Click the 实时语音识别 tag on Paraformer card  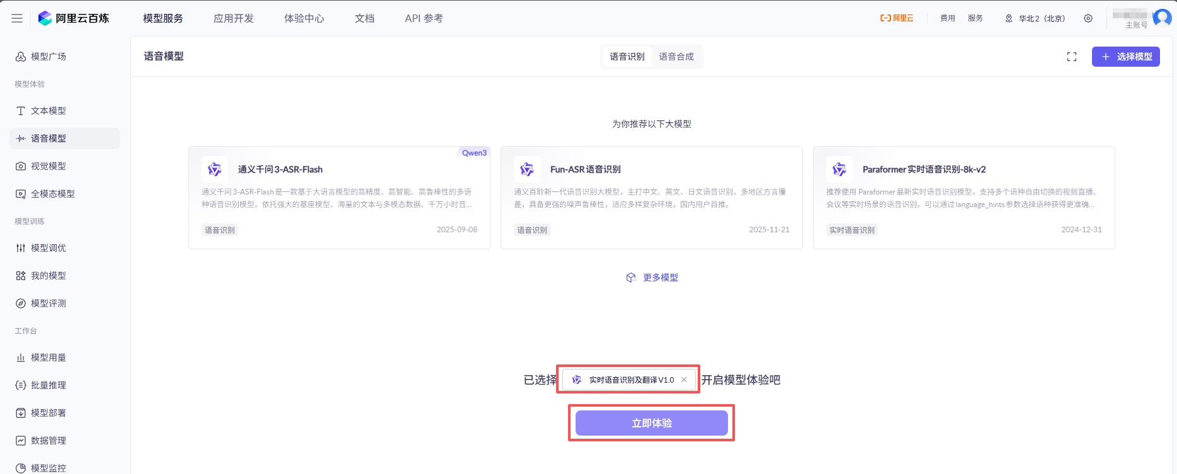click(x=852, y=230)
